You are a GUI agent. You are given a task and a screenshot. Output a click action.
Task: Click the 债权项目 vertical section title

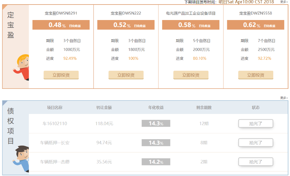coord(11,126)
